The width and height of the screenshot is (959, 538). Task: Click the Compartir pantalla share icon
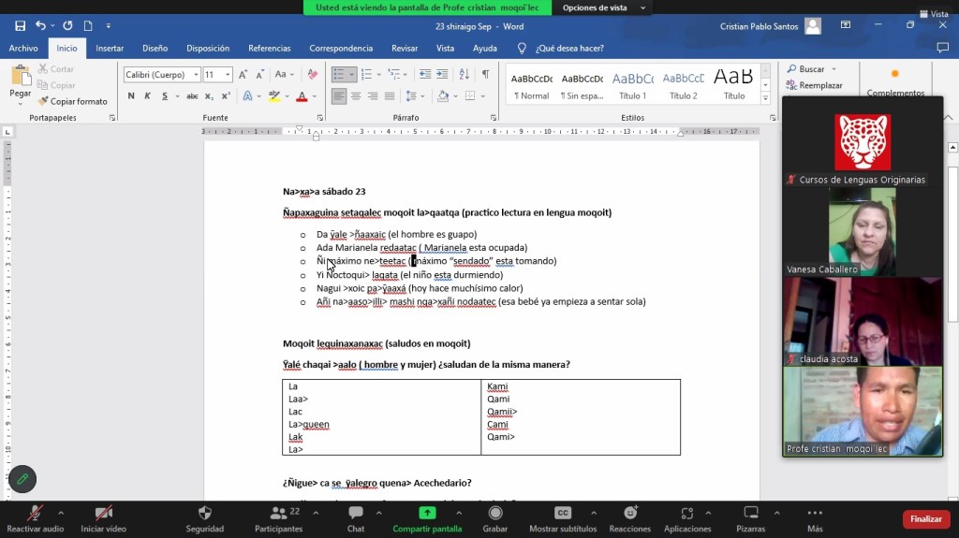tap(427, 514)
